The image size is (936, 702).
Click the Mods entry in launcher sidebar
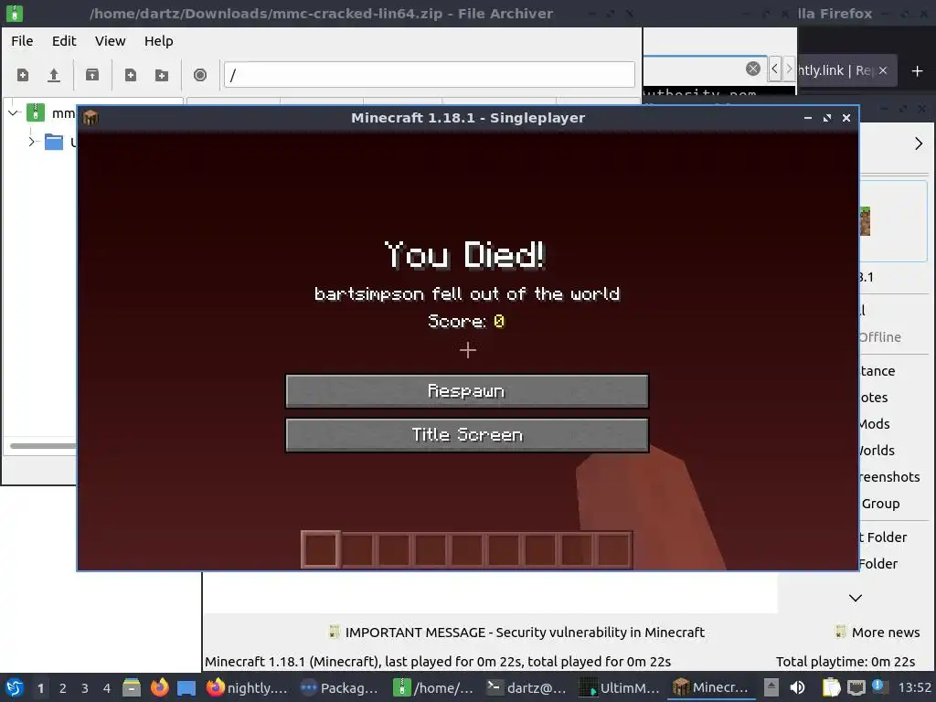click(875, 424)
